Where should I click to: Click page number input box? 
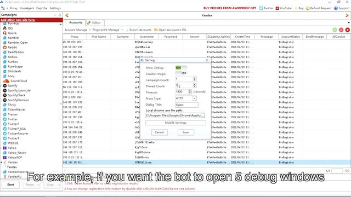(337, 171)
